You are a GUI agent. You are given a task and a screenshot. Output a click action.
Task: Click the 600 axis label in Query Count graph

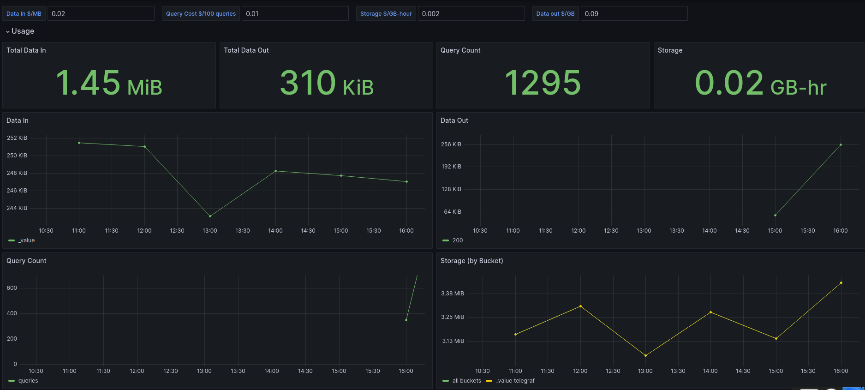click(12, 288)
